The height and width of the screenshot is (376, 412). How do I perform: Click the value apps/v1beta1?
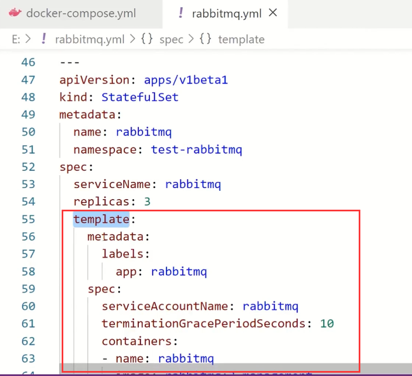tap(186, 80)
